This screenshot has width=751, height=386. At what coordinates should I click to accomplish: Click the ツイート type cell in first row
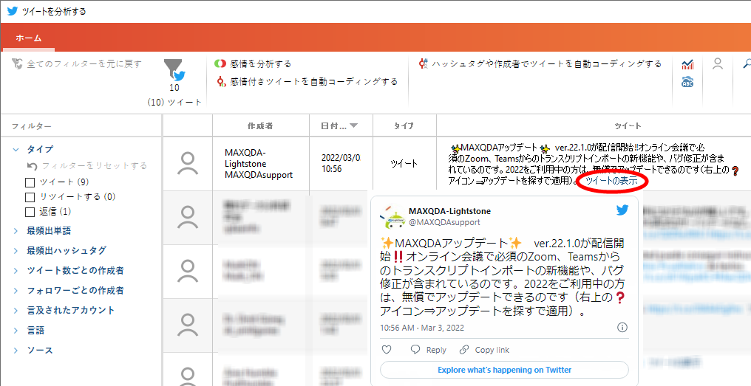tap(404, 164)
